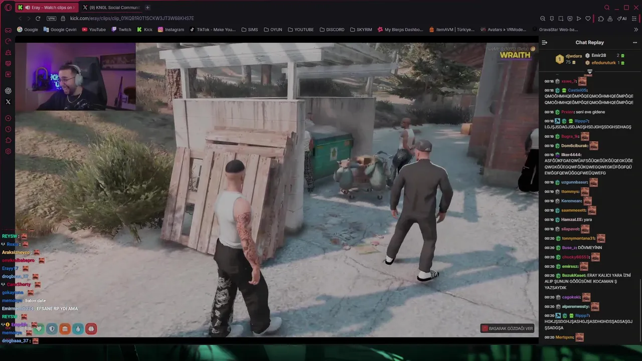642x361 pixels.
Task: Select chat username HamzaLEE
Action: point(571,220)
